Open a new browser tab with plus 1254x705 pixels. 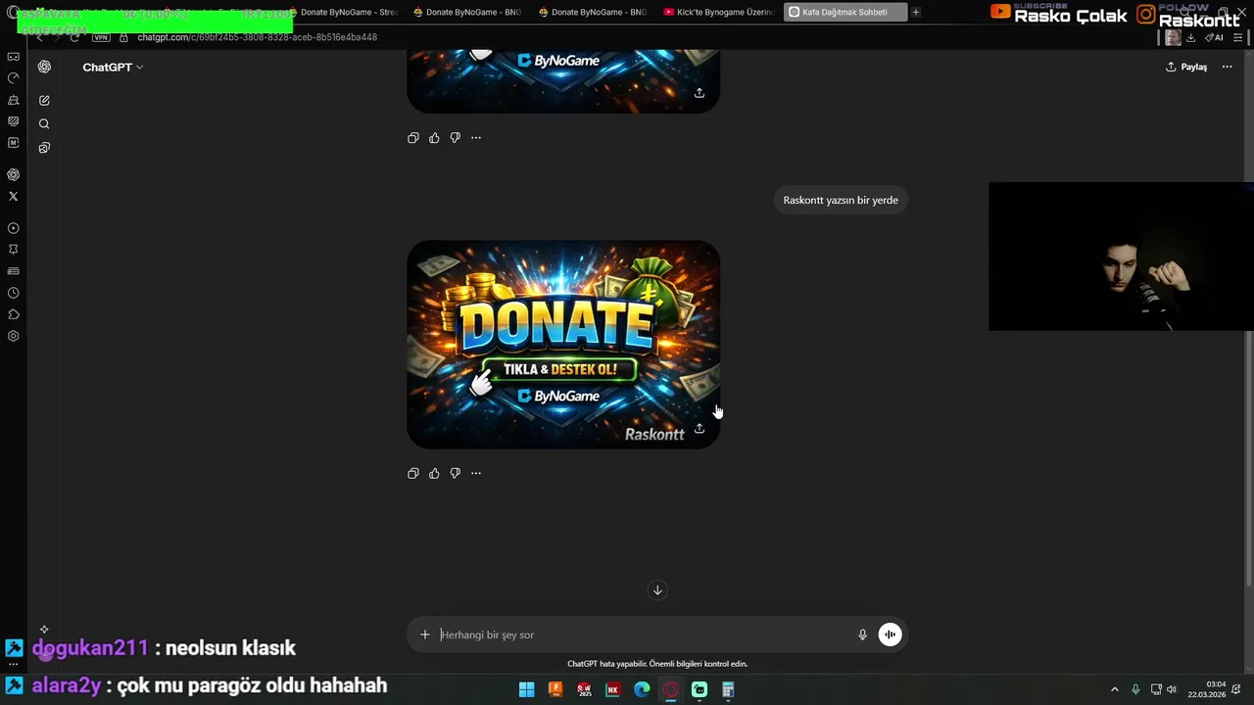[x=916, y=13]
